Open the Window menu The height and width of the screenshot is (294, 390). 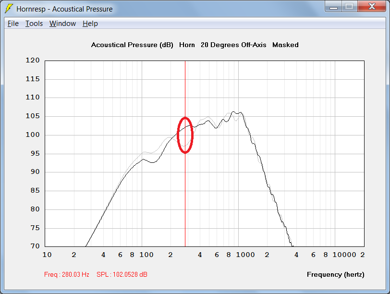pyautogui.click(x=62, y=24)
